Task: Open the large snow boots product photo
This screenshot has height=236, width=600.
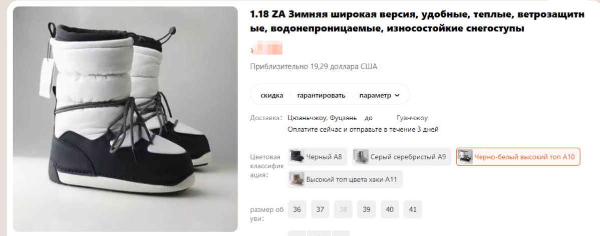Action: (126, 119)
